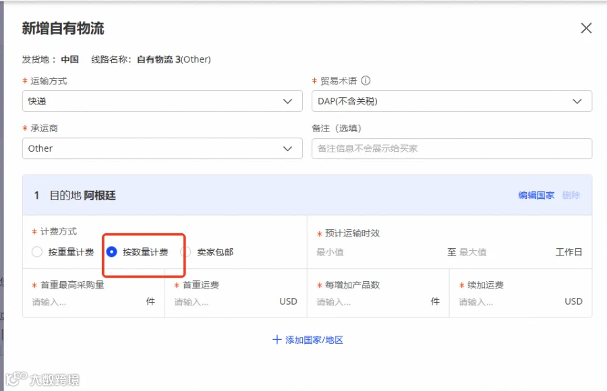Click the 最小值 transit time field
Viewport: 607px width, 391px height.
pos(379,252)
